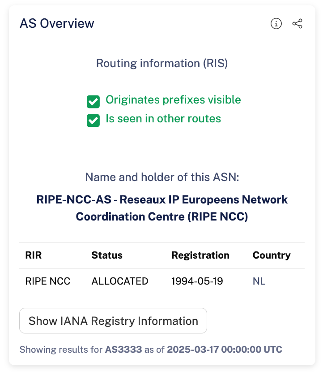Click the ALLOCATED status cell

(120, 281)
